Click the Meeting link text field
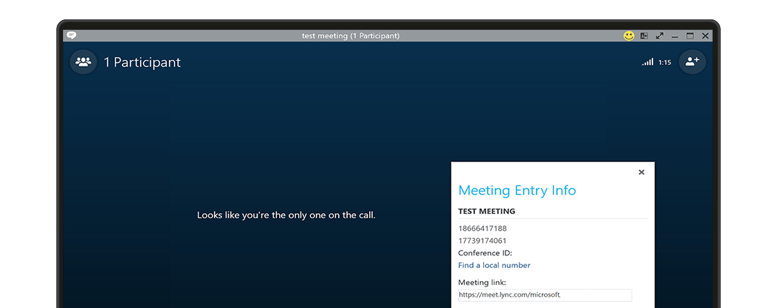Viewport: 777px width, 308px height. (x=544, y=295)
